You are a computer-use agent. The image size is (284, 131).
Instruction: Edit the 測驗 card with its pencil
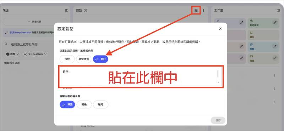[x=275, y=46]
